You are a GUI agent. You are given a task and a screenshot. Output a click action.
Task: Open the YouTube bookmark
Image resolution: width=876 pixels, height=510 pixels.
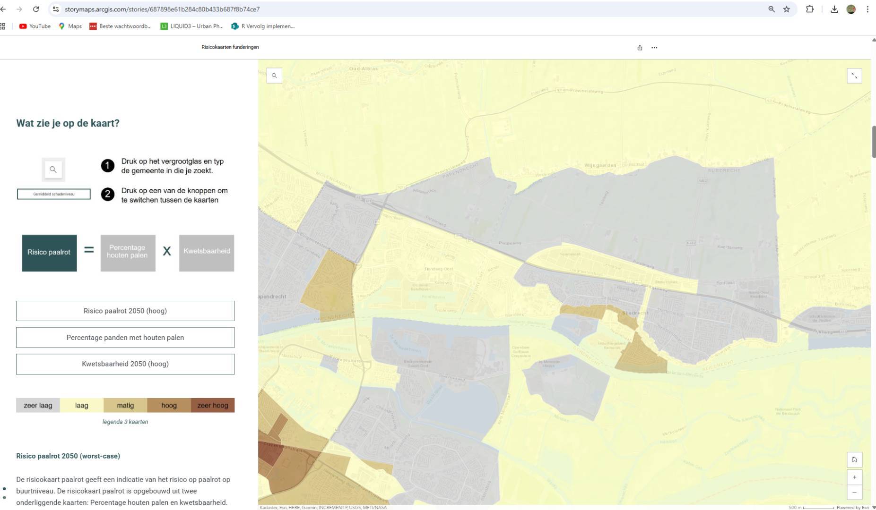[35, 26]
